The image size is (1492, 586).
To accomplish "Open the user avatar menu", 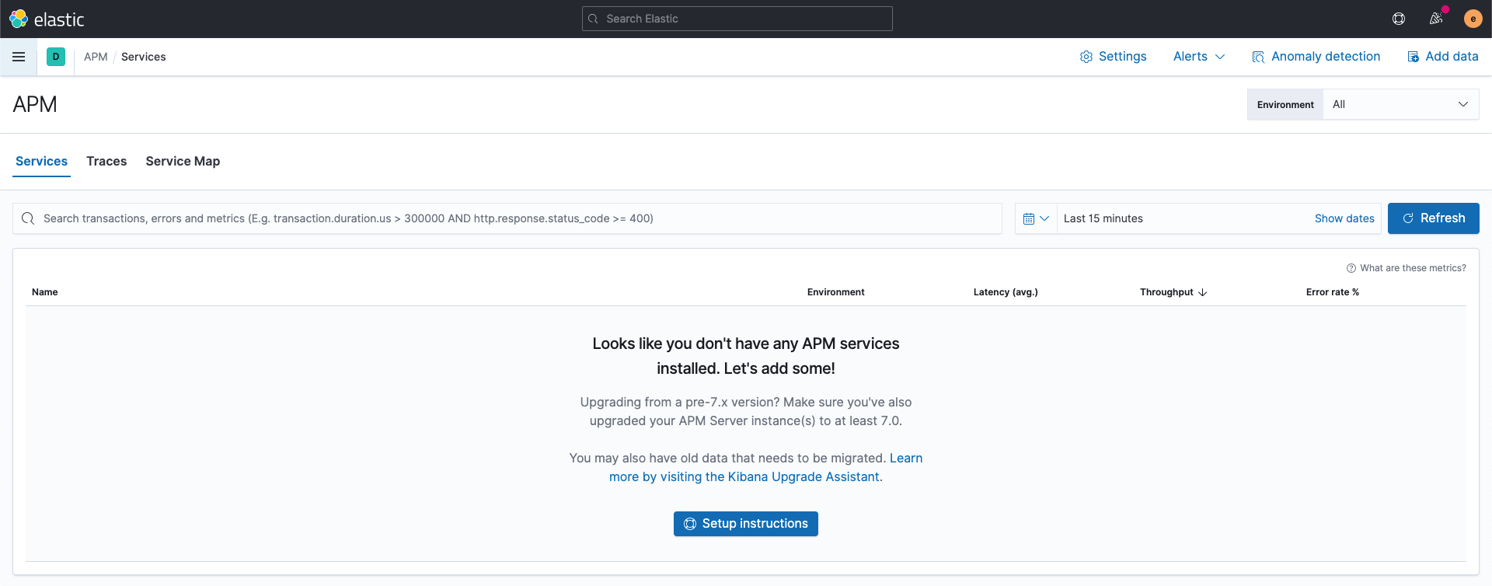I will click(x=1473, y=19).
